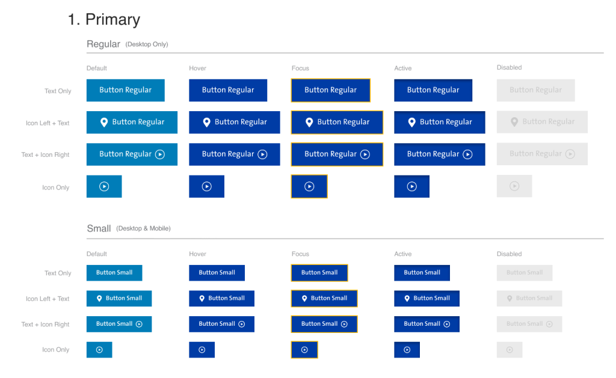Click Active Button Regular with right play icon
This screenshot has width=616, height=378.
tap(440, 154)
